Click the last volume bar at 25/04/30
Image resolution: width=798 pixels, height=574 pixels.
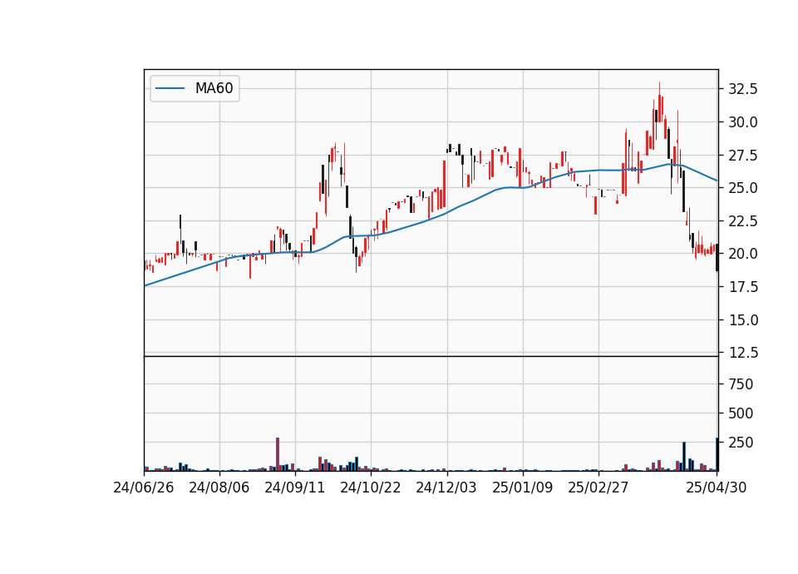pyautogui.click(x=717, y=454)
